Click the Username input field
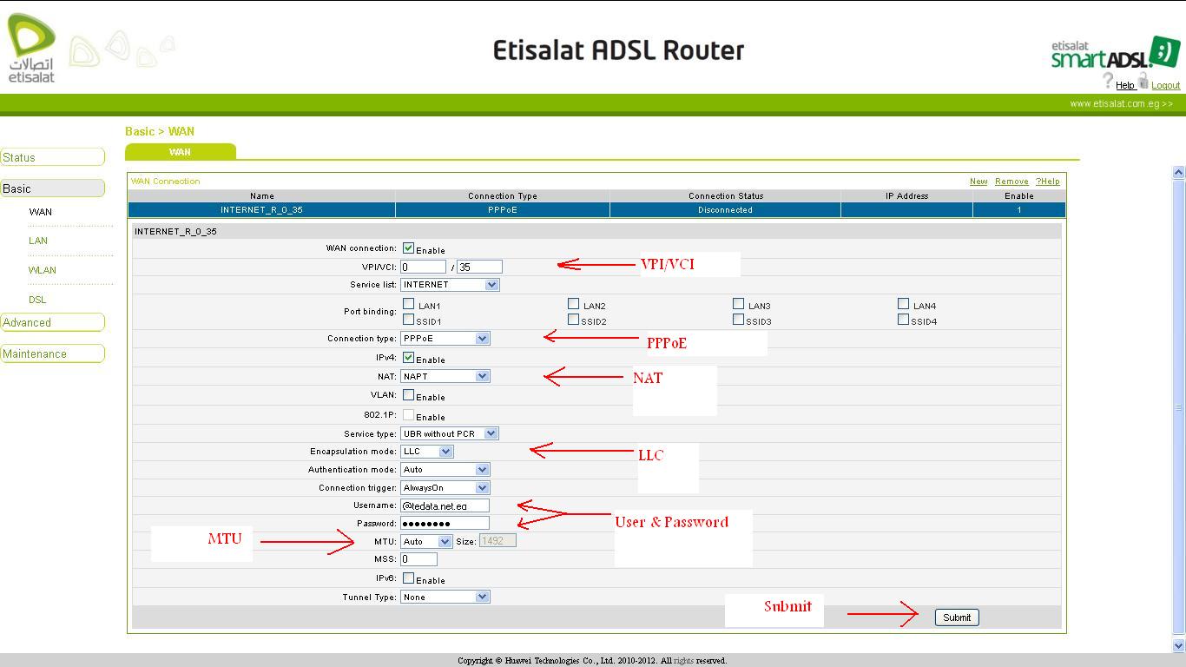 [445, 505]
